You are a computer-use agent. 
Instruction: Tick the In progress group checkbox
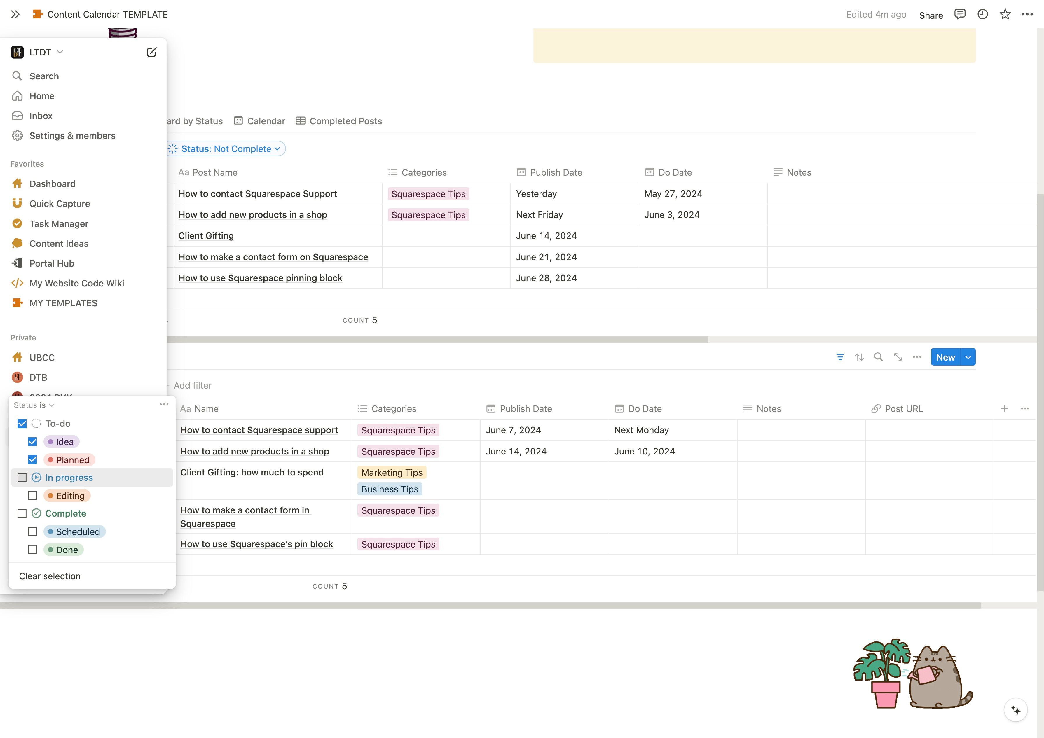[22, 478]
